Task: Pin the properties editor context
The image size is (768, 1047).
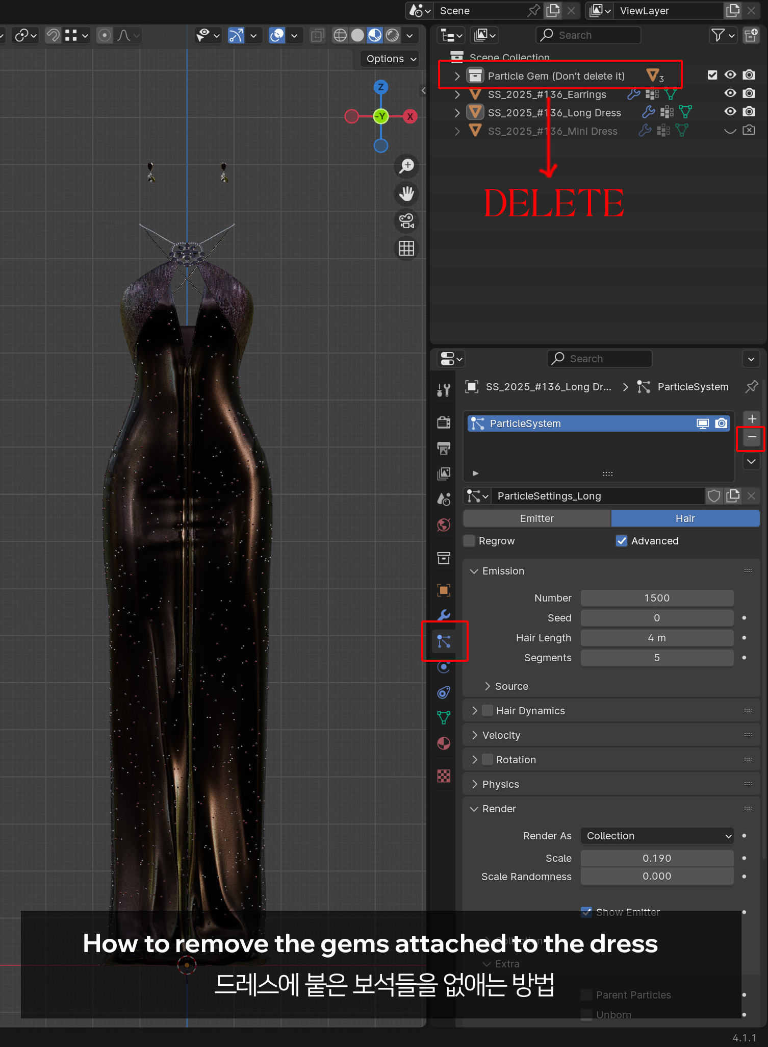Action: tap(752, 387)
